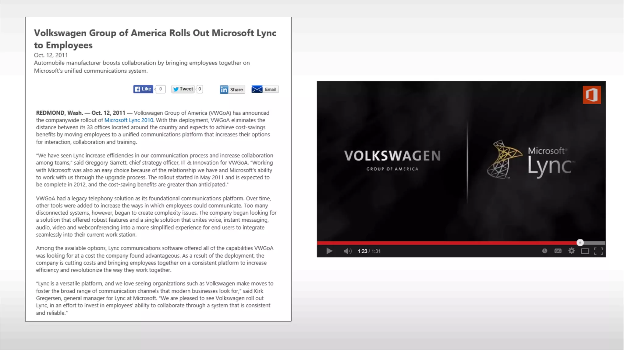Click the Twitter Tweet button
The image size is (624, 350).
pyautogui.click(x=183, y=89)
